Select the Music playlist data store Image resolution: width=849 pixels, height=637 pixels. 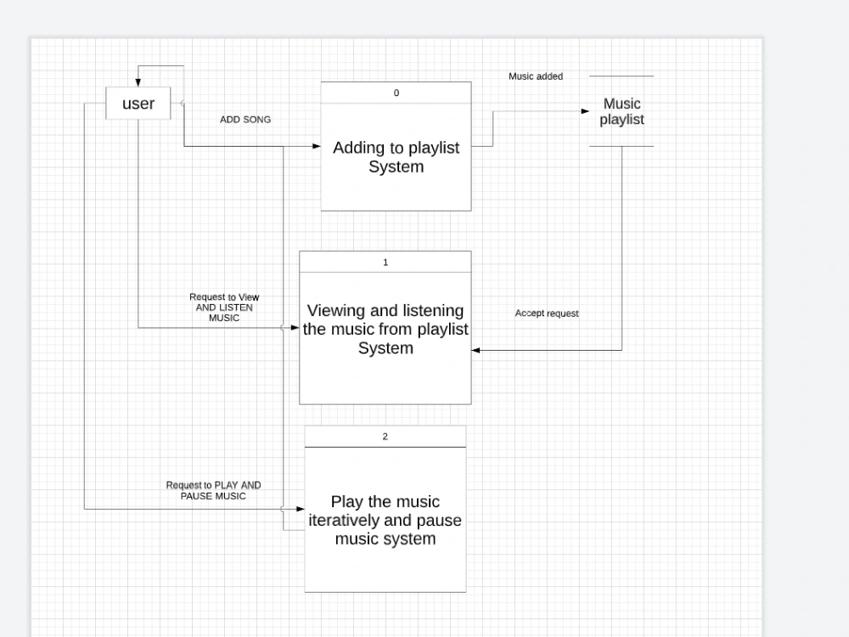(x=621, y=111)
